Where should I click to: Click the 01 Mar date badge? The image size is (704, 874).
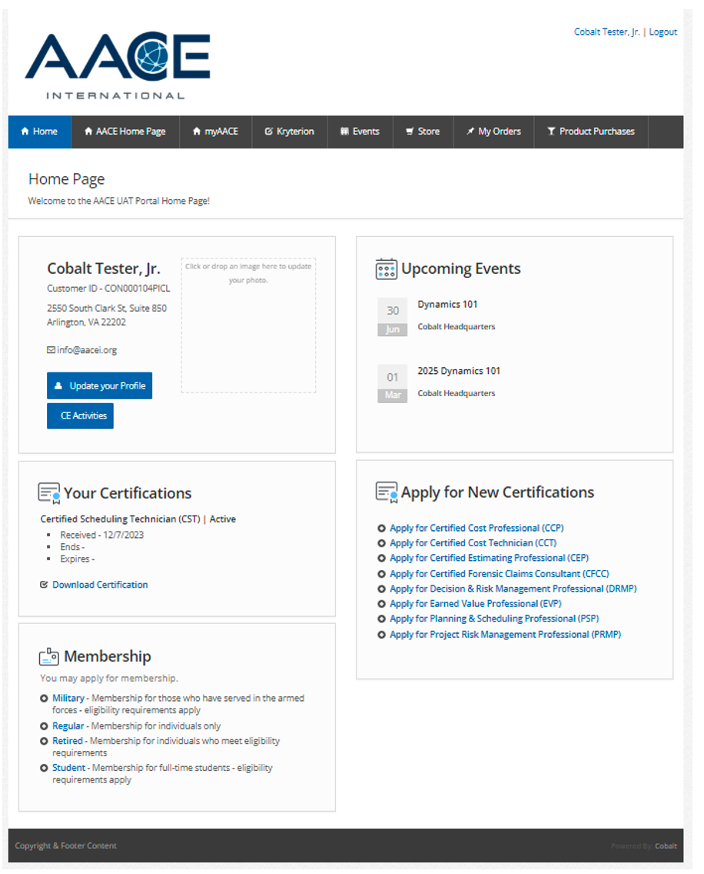click(393, 383)
